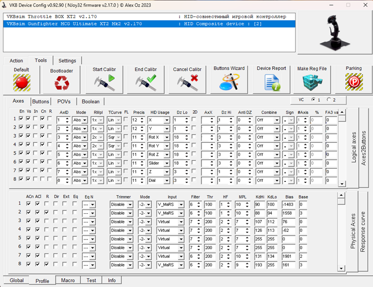373x287 pixels.
Task: Click the Parking icon
Action: tap(354, 82)
